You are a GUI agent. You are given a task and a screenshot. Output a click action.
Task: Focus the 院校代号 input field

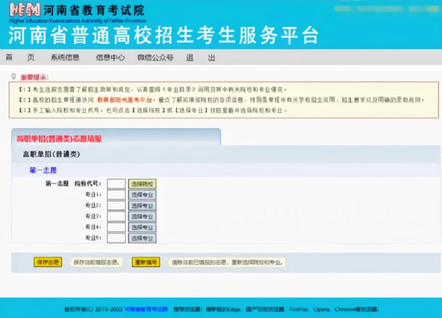pos(116,184)
